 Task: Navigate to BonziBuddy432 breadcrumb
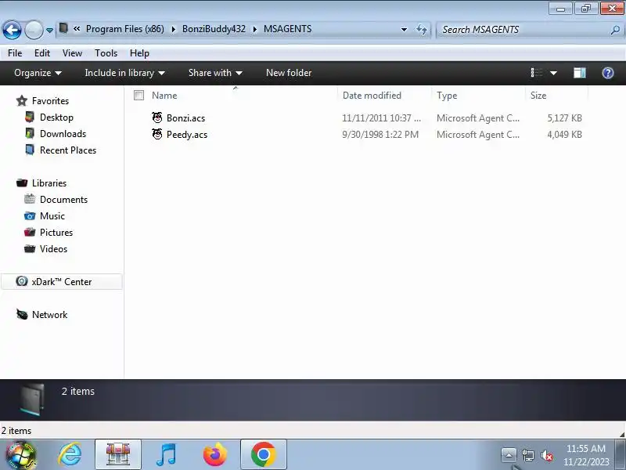(214, 29)
